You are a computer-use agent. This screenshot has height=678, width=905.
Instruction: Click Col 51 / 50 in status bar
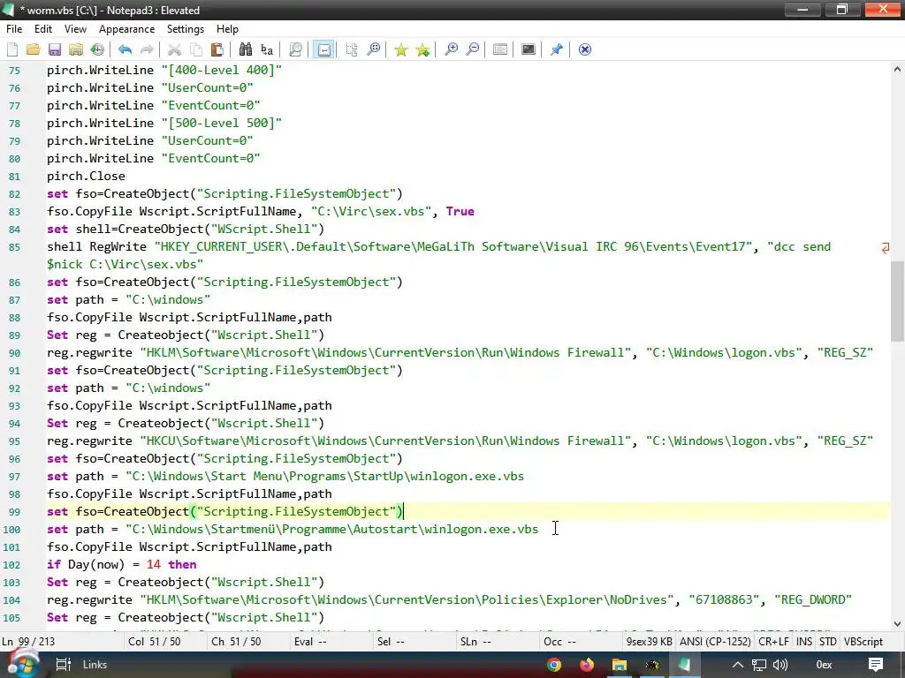pyautogui.click(x=154, y=642)
